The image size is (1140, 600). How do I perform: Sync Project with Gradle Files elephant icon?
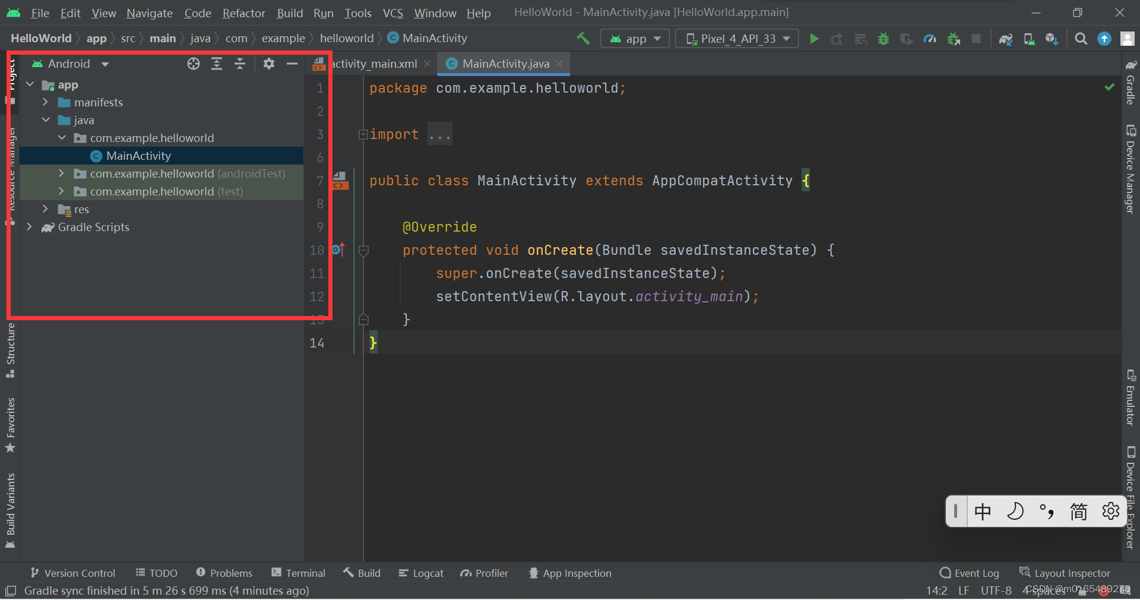pyautogui.click(x=1006, y=39)
